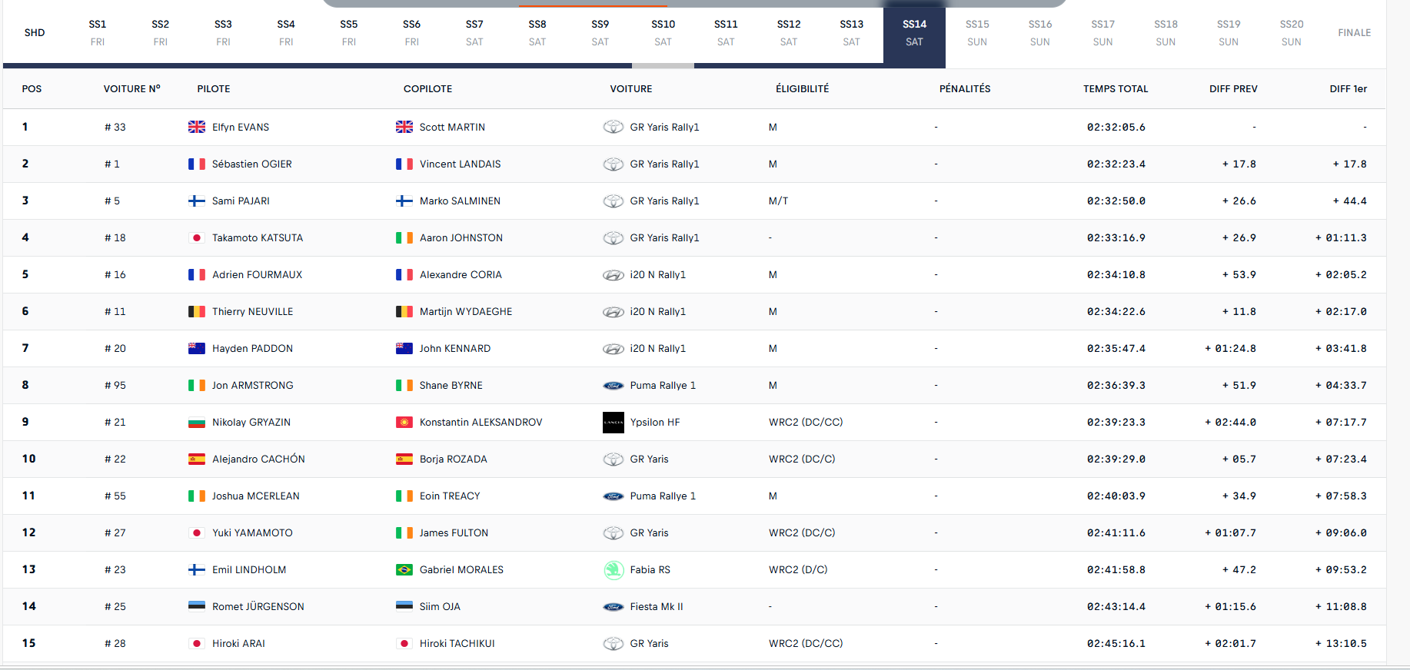1410x670 pixels.
Task: Click the total time 02:39:23.3
Action: (1116, 423)
